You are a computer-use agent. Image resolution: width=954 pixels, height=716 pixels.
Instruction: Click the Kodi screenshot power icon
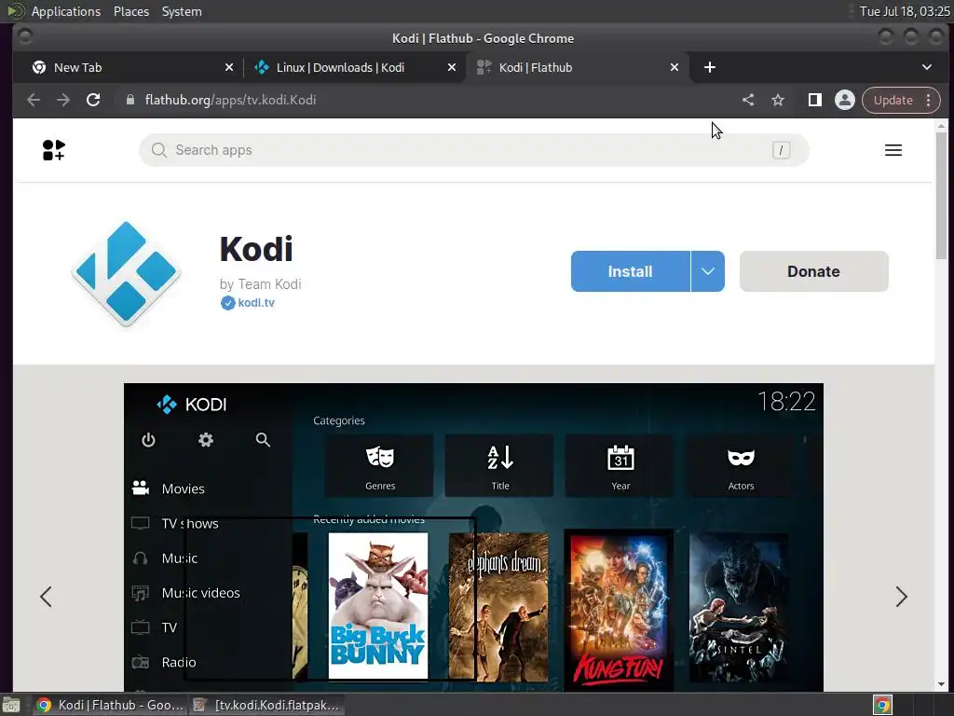pos(148,440)
